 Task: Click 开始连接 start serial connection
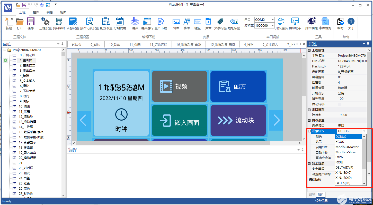(281, 24)
